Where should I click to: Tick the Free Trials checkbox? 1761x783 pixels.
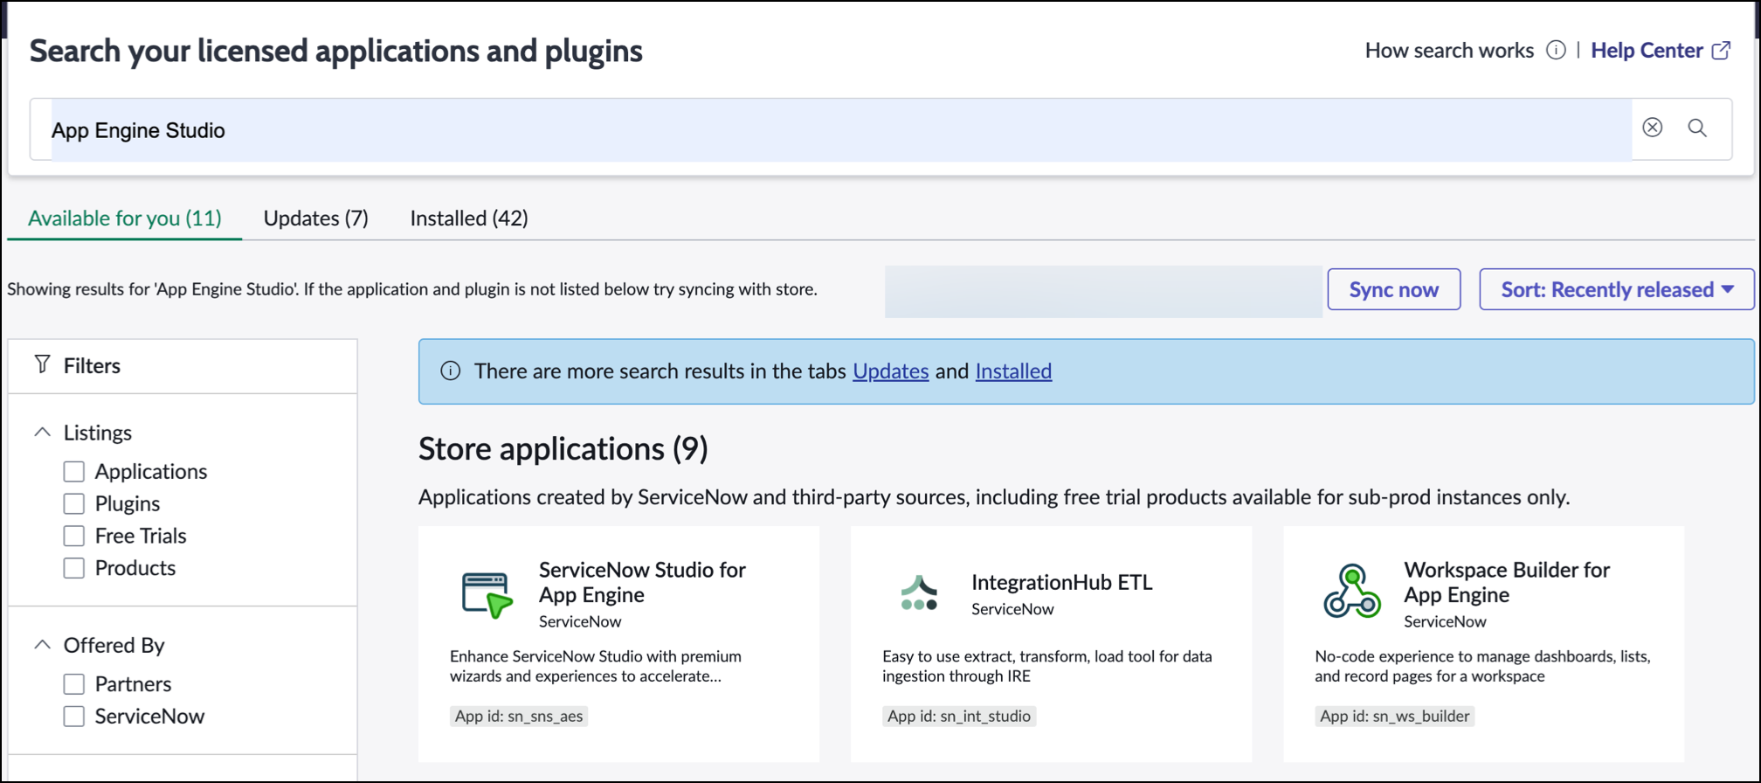point(74,536)
